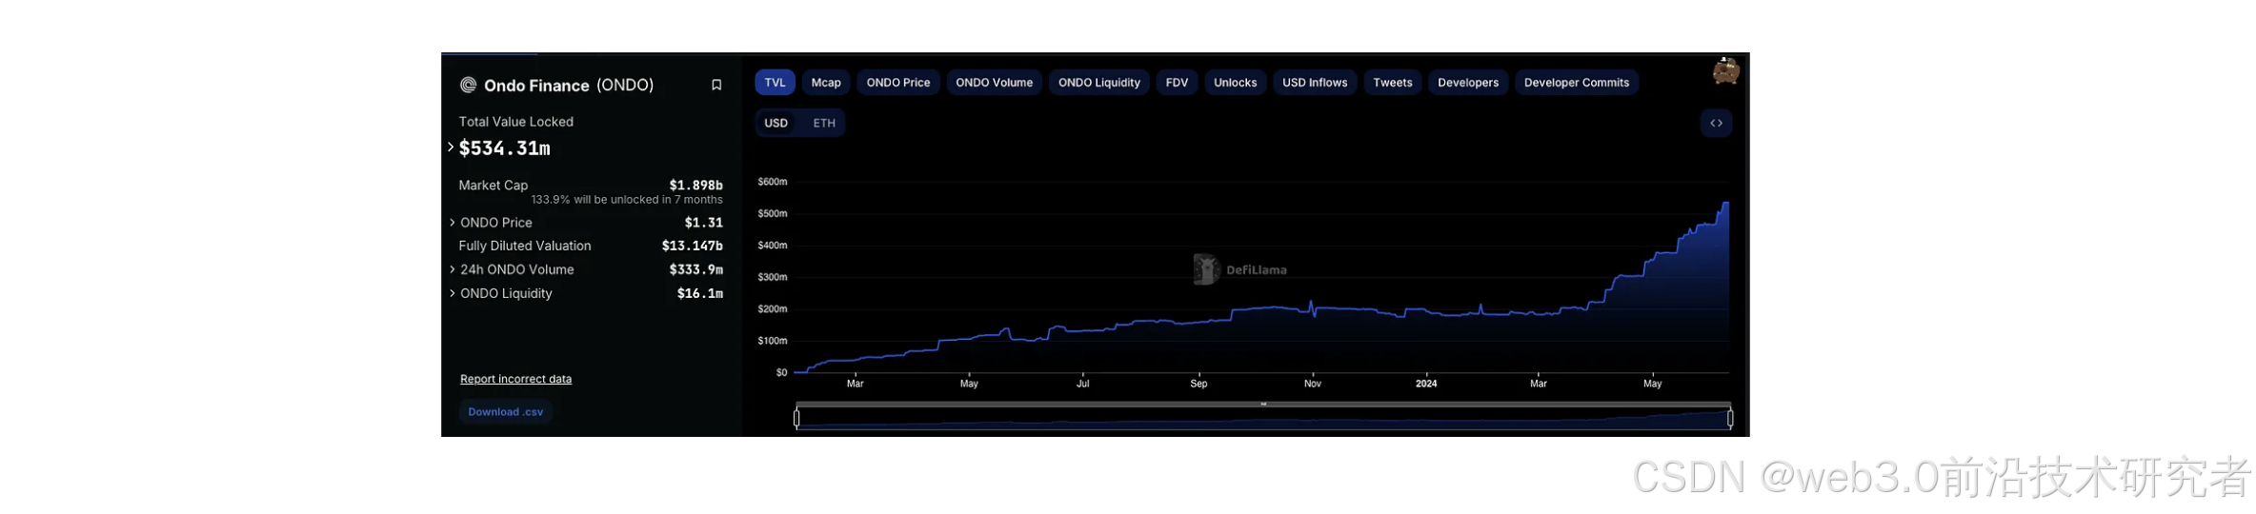Click the 2024 label on chart axis

(x=1426, y=384)
